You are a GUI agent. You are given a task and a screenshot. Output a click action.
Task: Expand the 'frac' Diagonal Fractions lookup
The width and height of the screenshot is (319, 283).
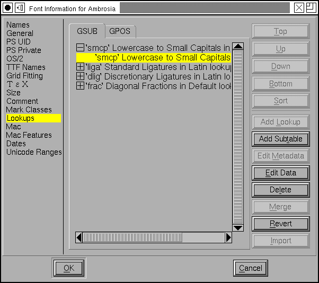80,86
